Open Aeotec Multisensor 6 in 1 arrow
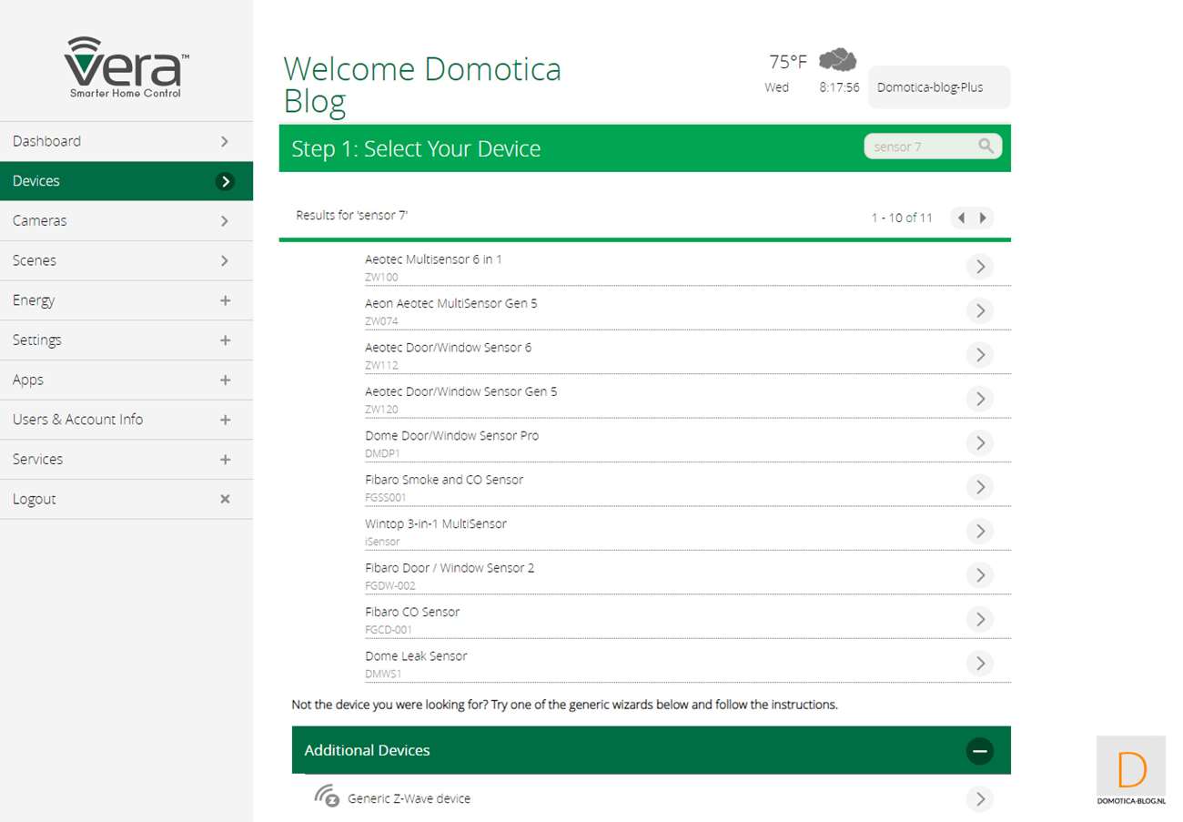 coord(979,267)
